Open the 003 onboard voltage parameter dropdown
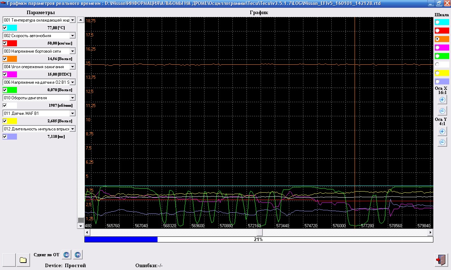The height and width of the screenshot is (270, 451). pyautogui.click(x=72, y=51)
